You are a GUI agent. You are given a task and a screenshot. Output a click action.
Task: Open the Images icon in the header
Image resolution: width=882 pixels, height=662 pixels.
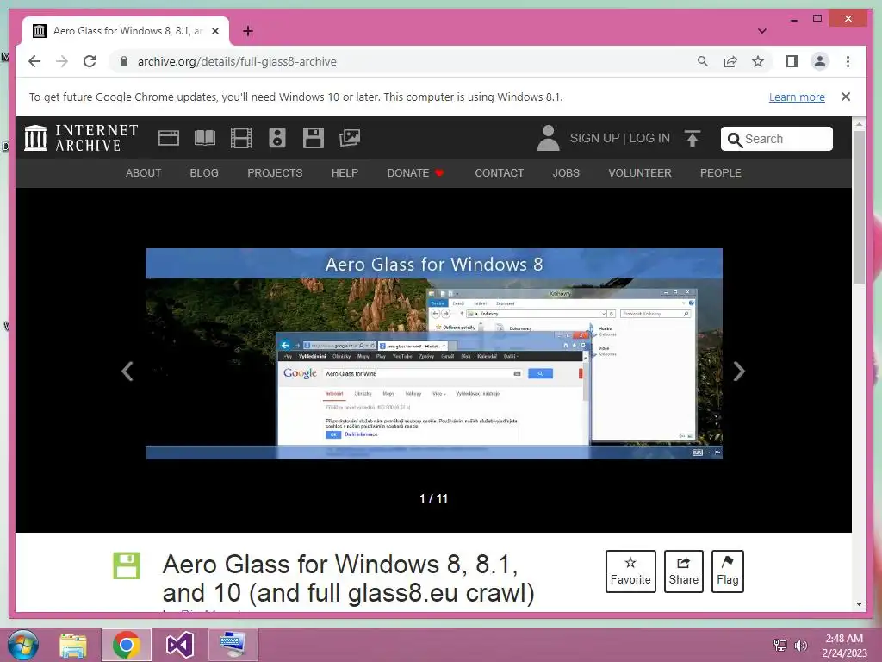pyautogui.click(x=350, y=138)
